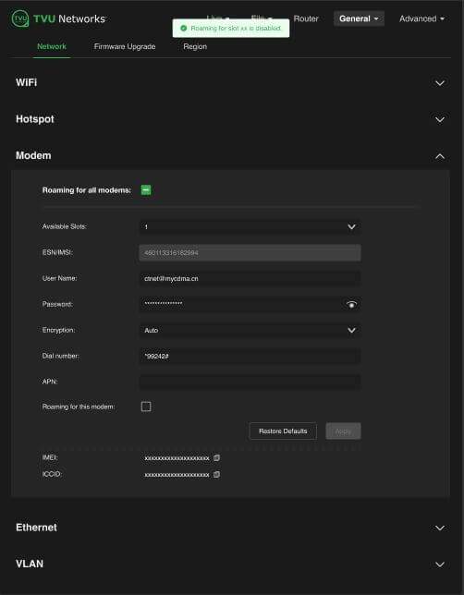Copy the ICCID value with copy icon

216,475
